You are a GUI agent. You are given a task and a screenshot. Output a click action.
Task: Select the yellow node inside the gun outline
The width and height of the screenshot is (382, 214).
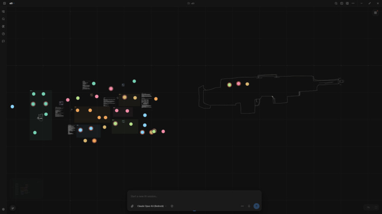(x=247, y=84)
